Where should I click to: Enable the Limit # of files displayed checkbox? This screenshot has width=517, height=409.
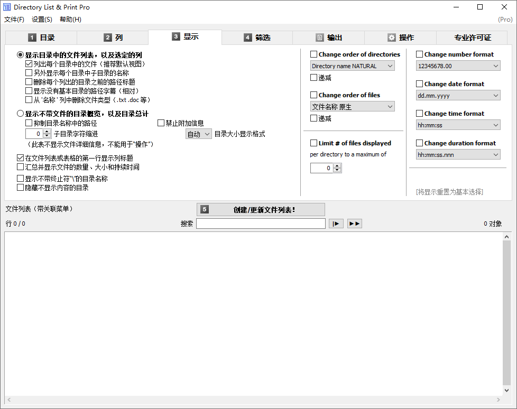point(313,143)
